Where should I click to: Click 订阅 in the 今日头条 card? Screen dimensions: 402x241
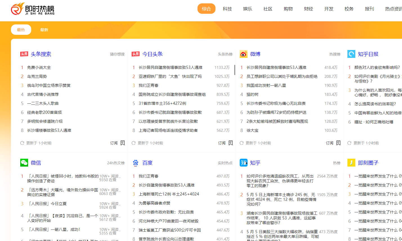[222, 143]
